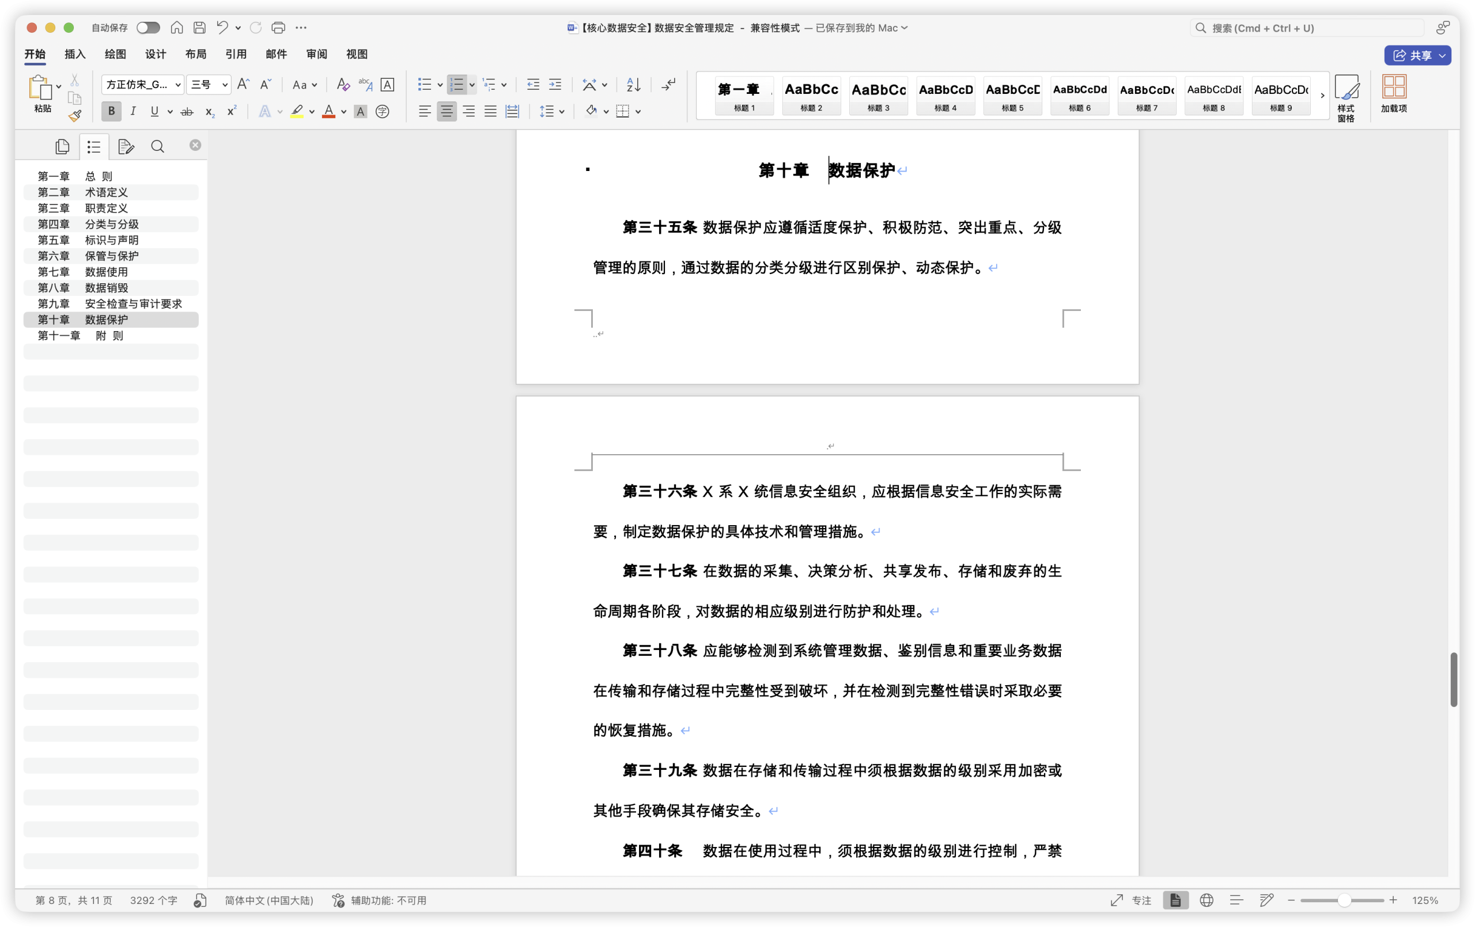The height and width of the screenshot is (927, 1475).
Task: Switch to the 布局 ribbon tab
Action: coord(195,54)
